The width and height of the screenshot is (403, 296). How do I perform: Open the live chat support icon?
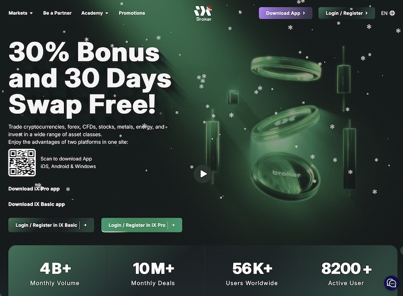pyautogui.click(x=391, y=283)
